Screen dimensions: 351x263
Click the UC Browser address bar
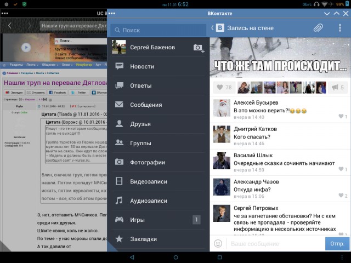73,26
